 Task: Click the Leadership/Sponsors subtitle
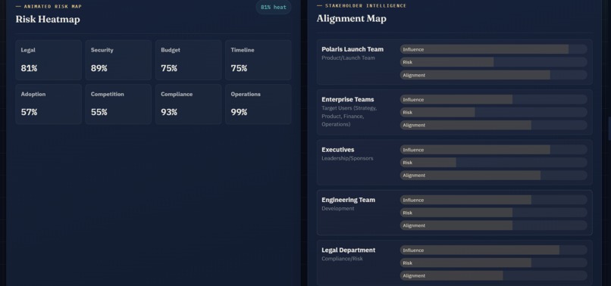click(x=347, y=158)
